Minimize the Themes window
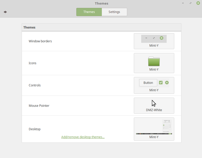The width and height of the screenshot is (202, 158). (183, 3)
